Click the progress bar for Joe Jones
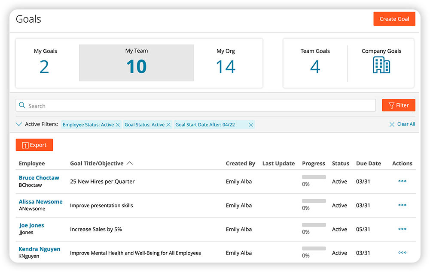This screenshot has height=272, width=430. point(314,224)
